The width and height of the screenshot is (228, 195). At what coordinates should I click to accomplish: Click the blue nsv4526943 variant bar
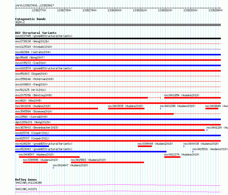tap(91, 152)
